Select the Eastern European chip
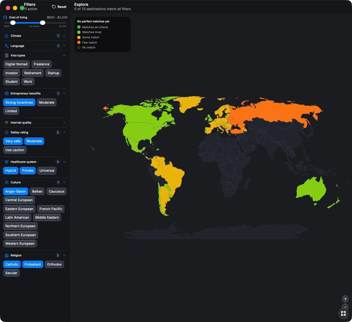Screen dimensions: 352x322 tap(19, 209)
